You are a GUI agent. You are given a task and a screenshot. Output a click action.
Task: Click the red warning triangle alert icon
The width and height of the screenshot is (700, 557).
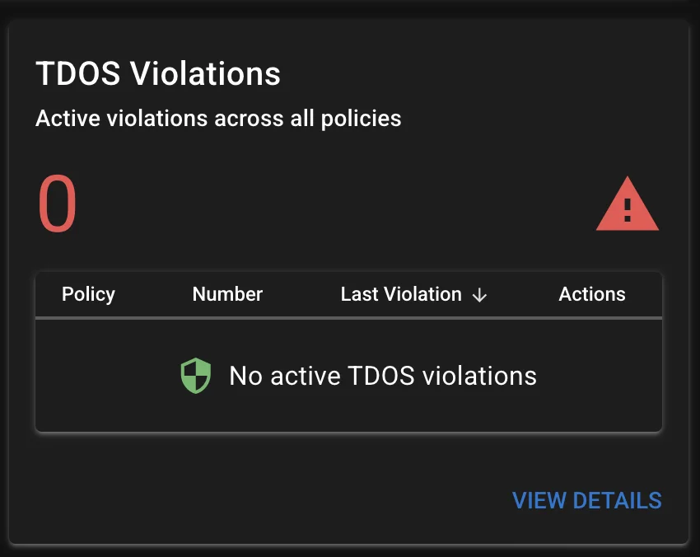(628, 204)
